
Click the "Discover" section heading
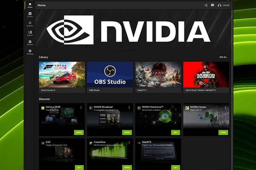(x=44, y=99)
